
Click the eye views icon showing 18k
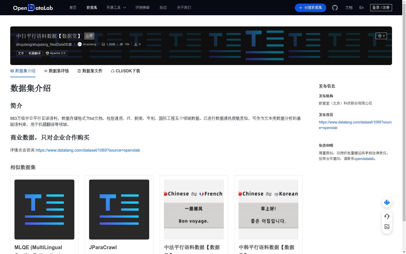122,44
